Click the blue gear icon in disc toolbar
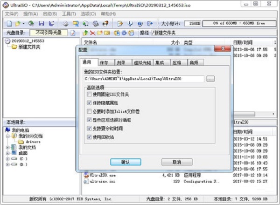Screen dimensions: 280x205 coord(124,33)
